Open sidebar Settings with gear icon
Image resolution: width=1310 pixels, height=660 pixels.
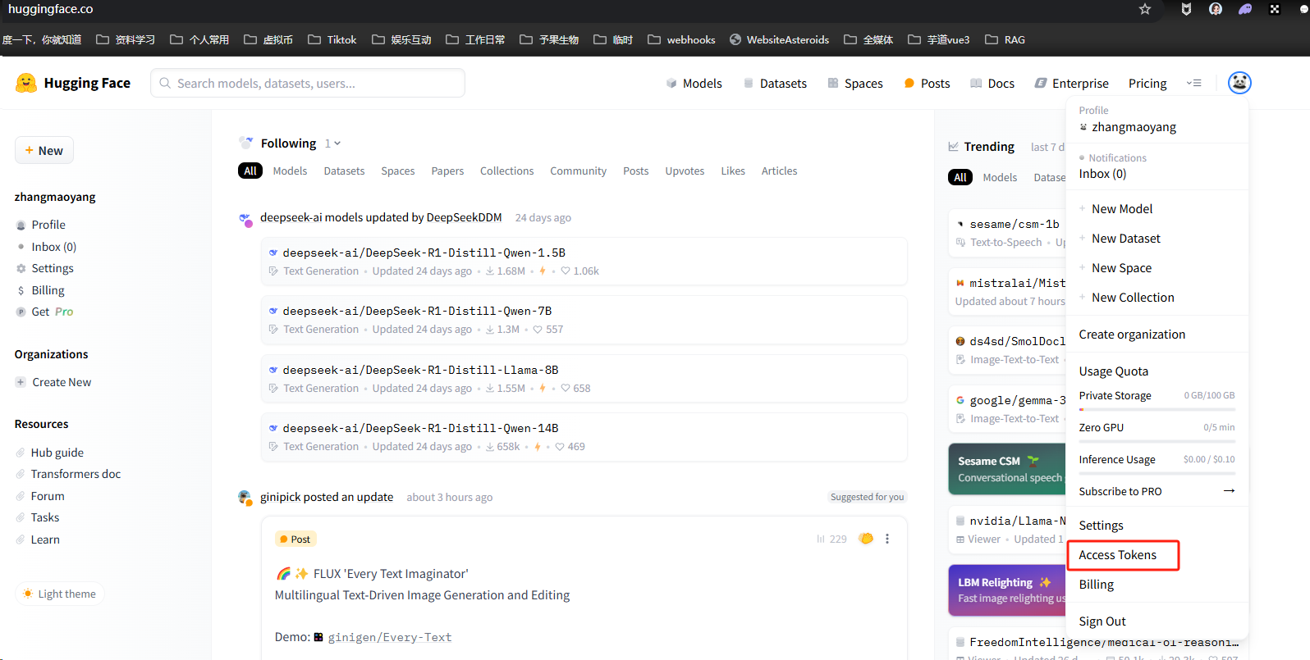tap(44, 268)
